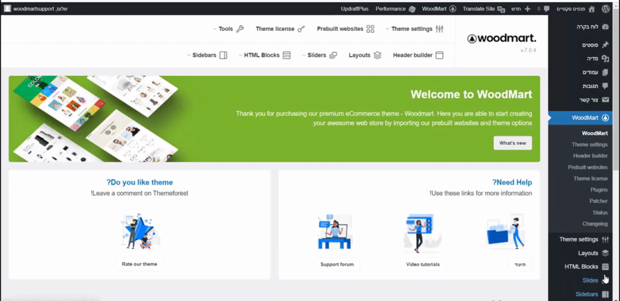Expand the Tools dropdown arrow
The image size is (620, 301).
coord(215,29)
